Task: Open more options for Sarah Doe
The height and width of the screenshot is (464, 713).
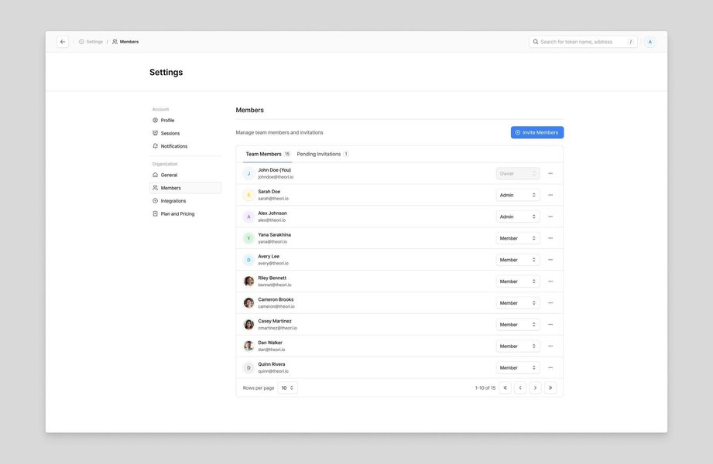Action: 550,195
